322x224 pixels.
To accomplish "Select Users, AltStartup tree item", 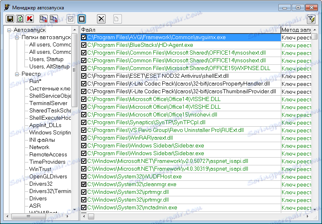I will tap(49, 66).
